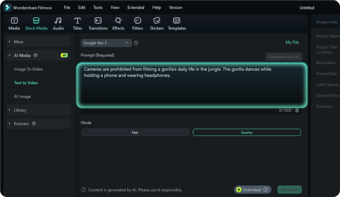
Task: Click the Wondershare Filmora logo icon
Action: click(x=8, y=8)
